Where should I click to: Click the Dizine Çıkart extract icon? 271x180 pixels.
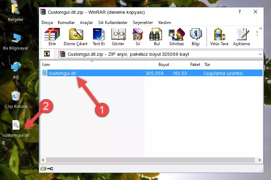[75, 37]
